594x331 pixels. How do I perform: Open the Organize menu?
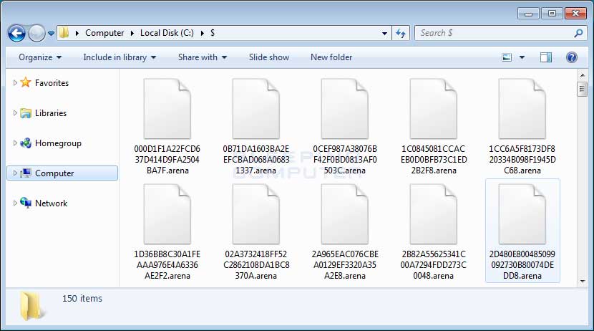pyautogui.click(x=40, y=57)
